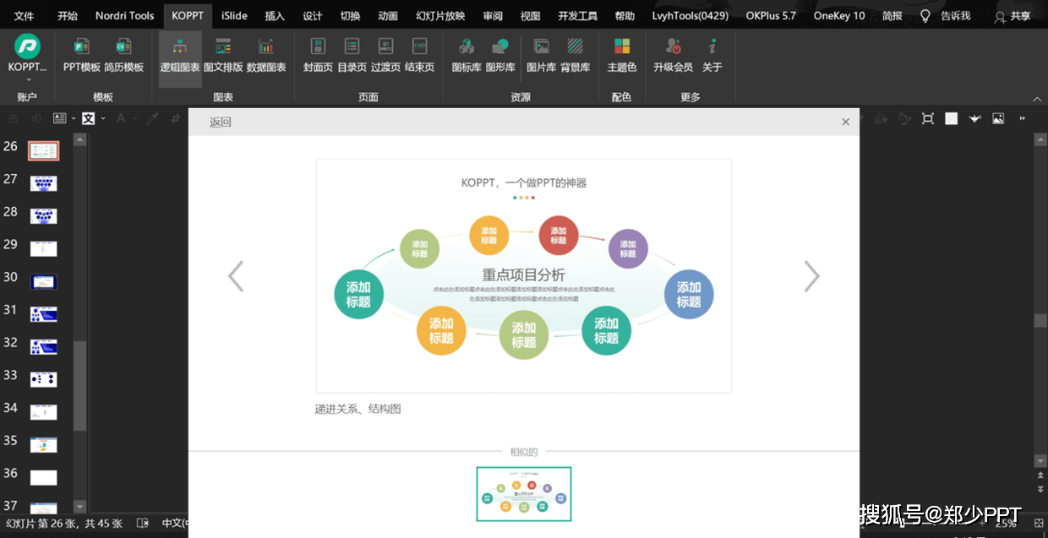The height and width of the screenshot is (538, 1048).
Task: Open the 插入 insert tab
Action: coord(275,15)
